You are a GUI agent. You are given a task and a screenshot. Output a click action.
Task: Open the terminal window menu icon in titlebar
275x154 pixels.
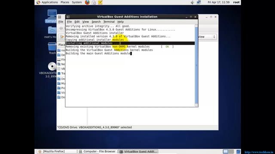tap(68, 17)
